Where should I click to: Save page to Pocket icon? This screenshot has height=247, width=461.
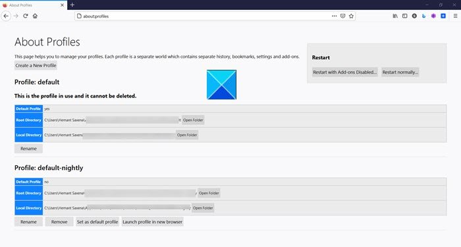342,16
